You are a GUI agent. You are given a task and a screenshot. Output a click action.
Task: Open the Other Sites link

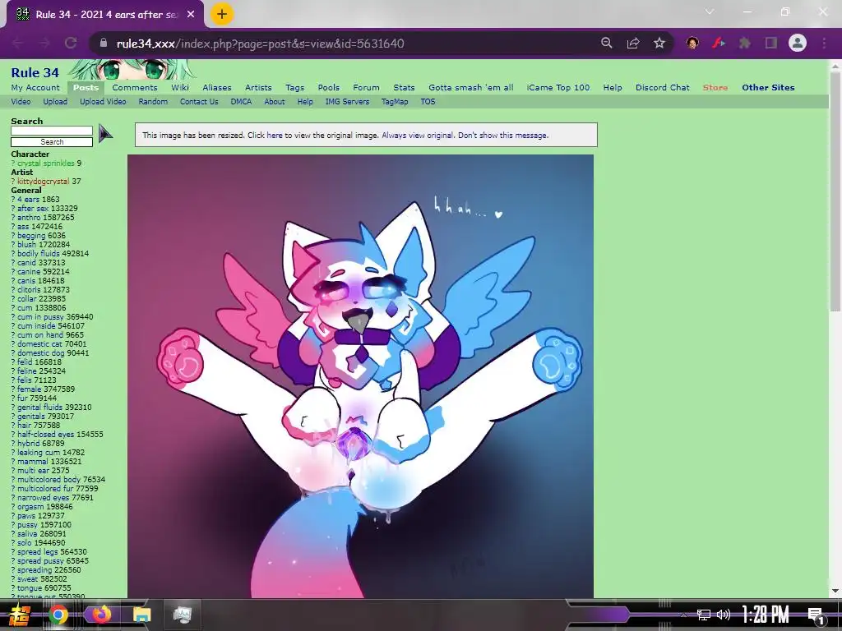(768, 87)
